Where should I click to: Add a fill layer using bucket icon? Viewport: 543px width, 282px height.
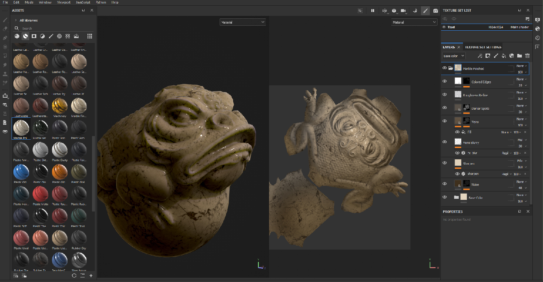click(x=504, y=56)
